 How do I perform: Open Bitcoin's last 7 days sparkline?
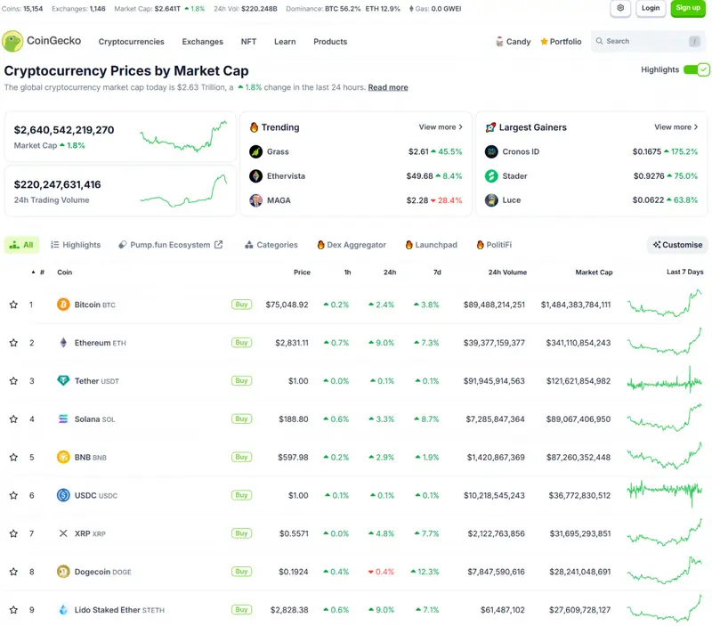pyautogui.click(x=665, y=304)
